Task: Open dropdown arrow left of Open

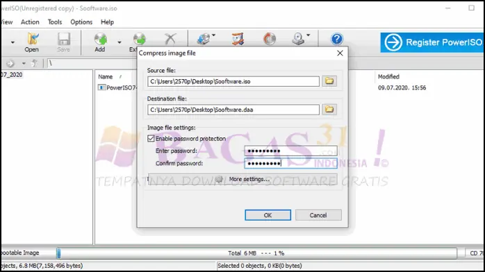Action: (x=13, y=42)
